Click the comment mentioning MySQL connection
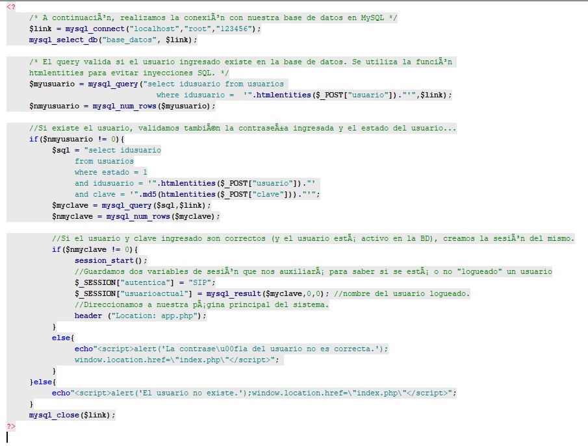This screenshot has width=588, height=446. point(213,18)
